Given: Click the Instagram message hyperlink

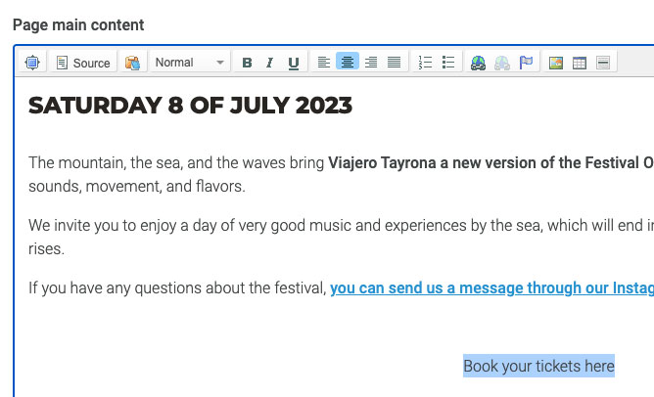Looking at the screenshot, I should coord(491,287).
